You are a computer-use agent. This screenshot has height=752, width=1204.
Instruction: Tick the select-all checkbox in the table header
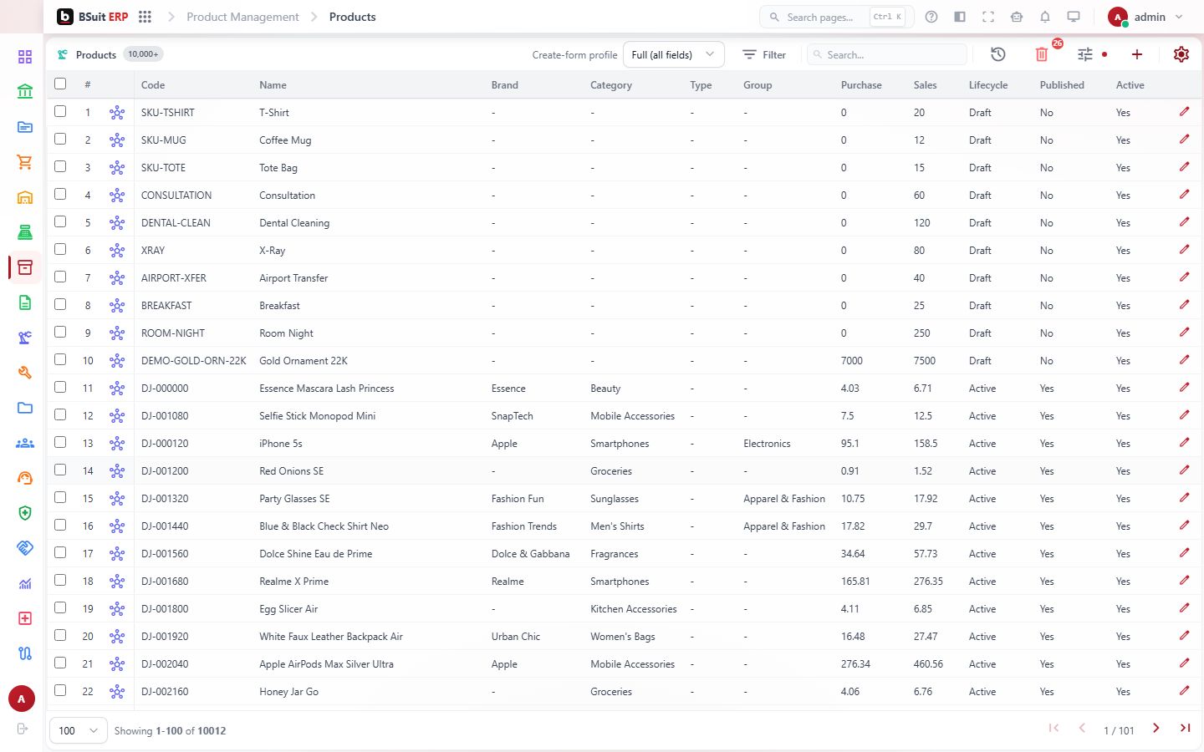(x=60, y=84)
